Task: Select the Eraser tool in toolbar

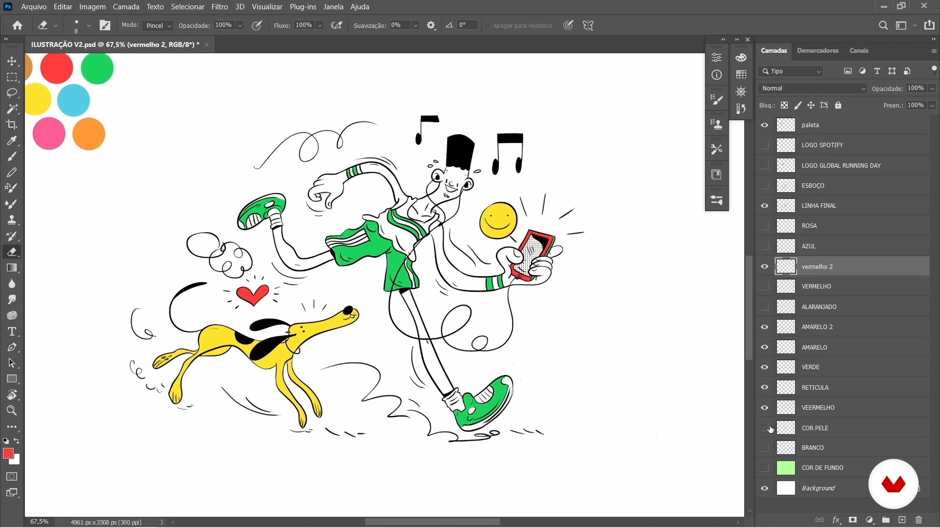Action: click(12, 252)
